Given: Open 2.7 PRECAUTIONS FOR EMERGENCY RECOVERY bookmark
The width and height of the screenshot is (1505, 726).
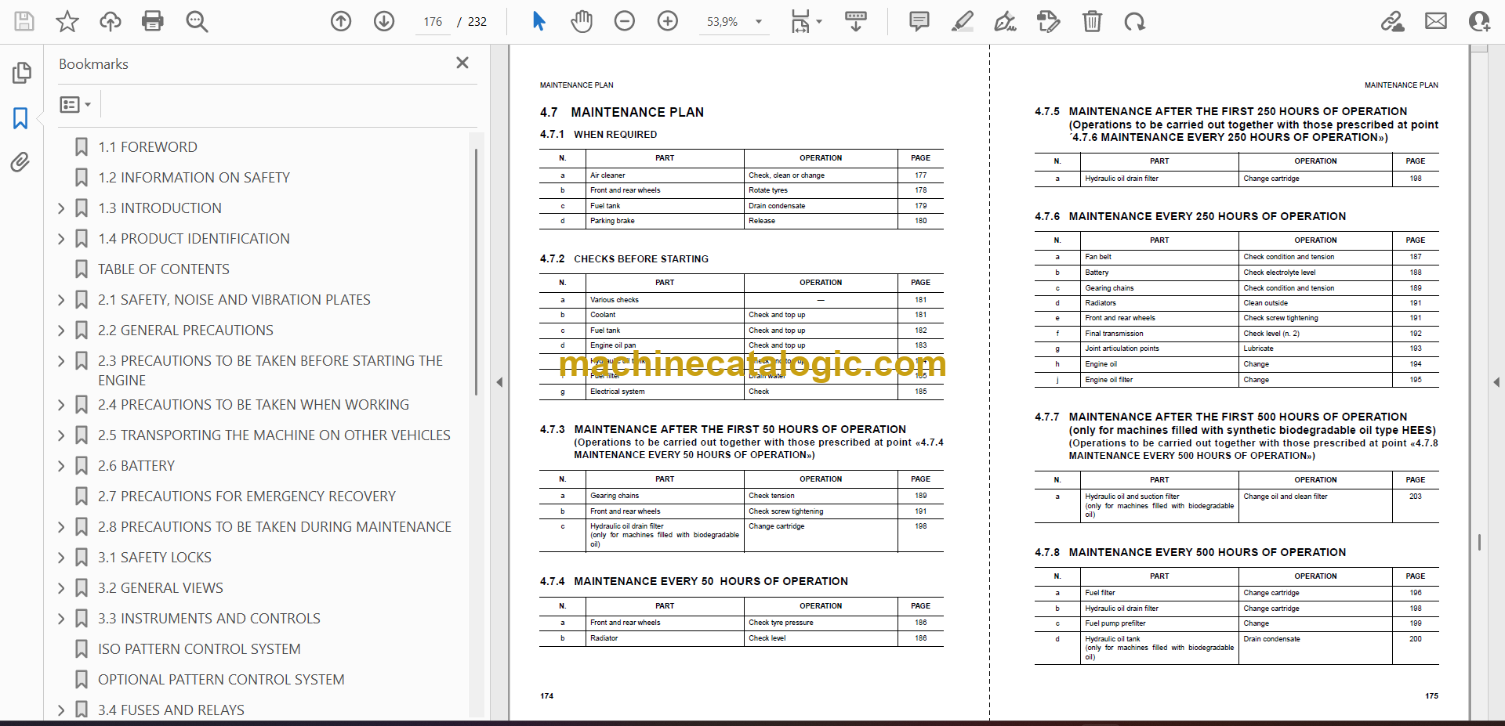Looking at the screenshot, I should point(247,497).
